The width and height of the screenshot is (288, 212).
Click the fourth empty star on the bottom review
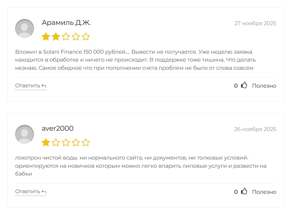pyautogui.click(x=76, y=142)
